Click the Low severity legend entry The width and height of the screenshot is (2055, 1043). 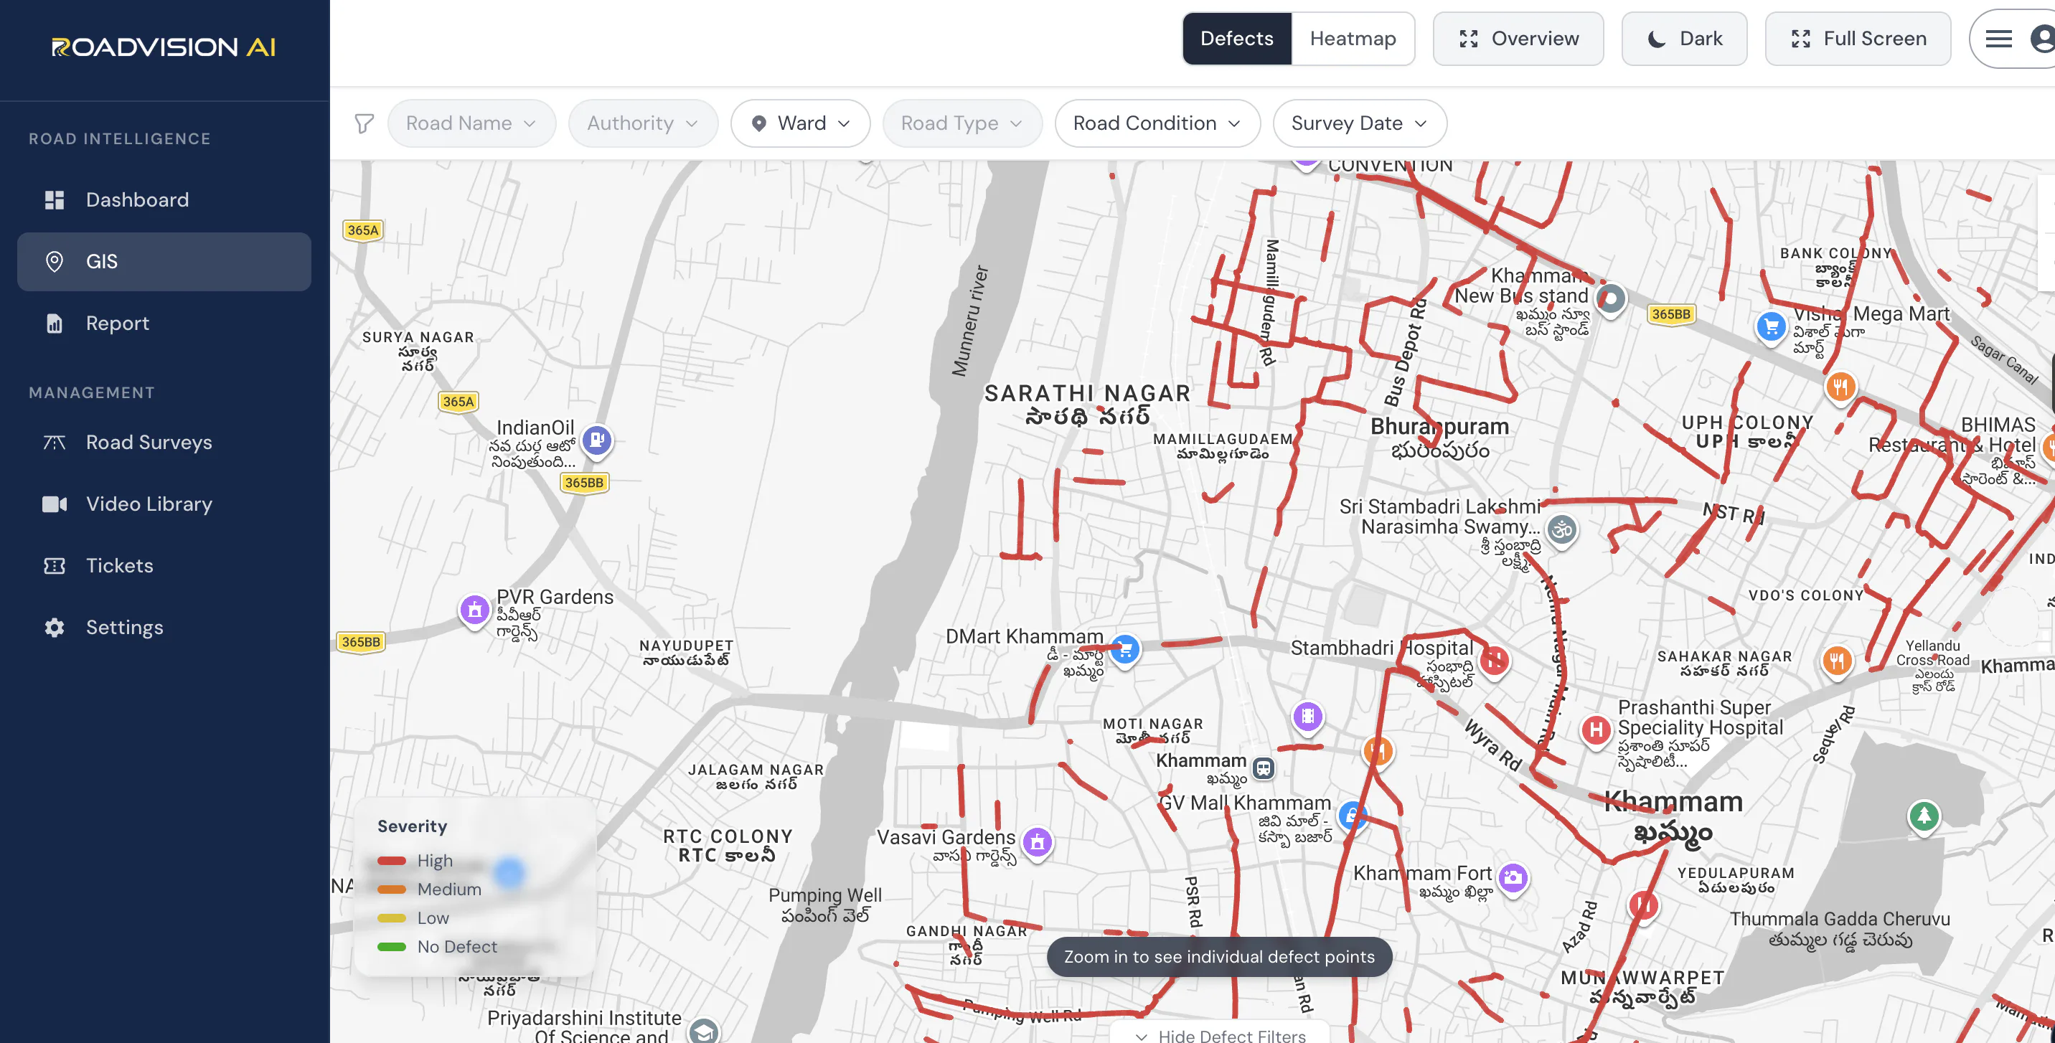click(x=413, y=917)
